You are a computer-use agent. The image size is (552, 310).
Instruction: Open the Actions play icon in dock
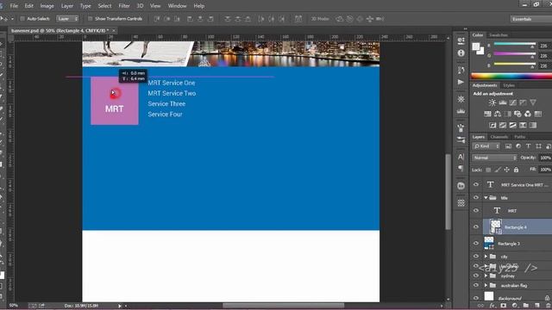point(461,82)
